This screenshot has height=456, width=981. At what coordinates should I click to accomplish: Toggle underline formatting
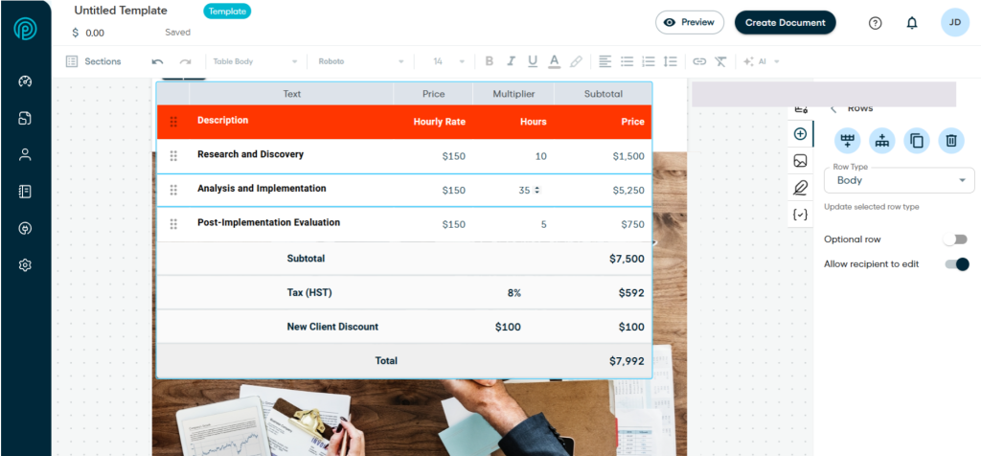(x=533, y=61)
